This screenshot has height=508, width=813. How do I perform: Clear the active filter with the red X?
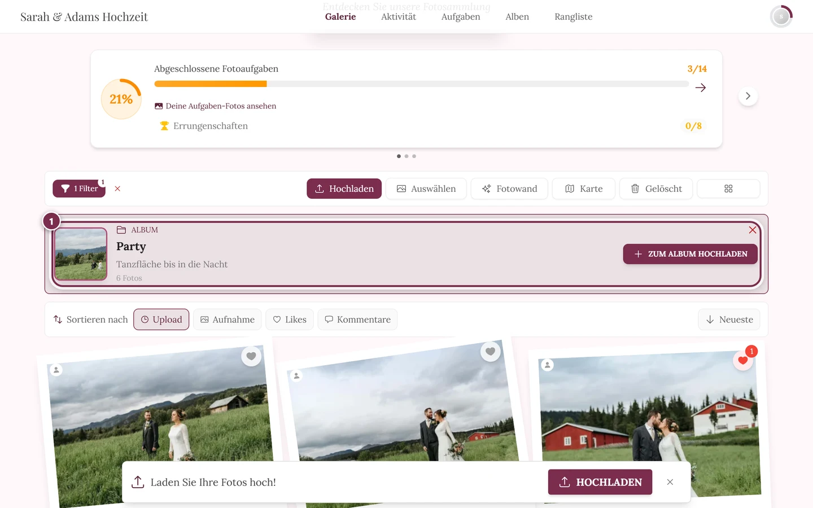click(117, 189)
